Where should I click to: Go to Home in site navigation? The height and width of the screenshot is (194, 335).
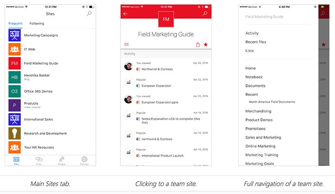click(251, 68)
